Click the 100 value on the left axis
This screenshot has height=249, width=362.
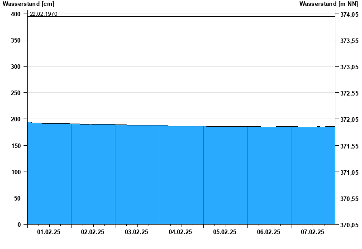[x=16, y=172]
